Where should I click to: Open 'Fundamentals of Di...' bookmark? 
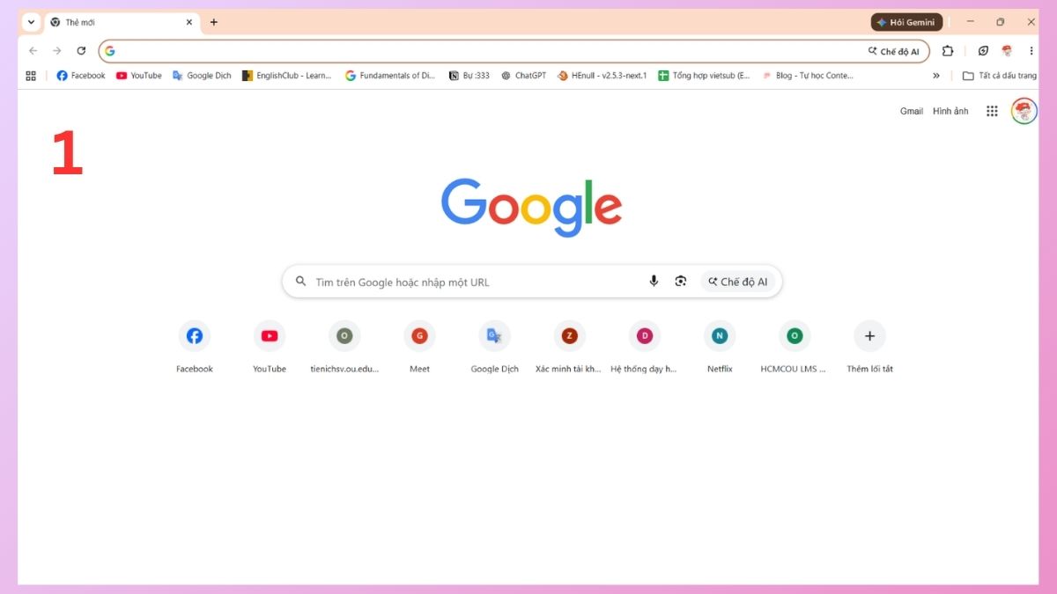tap(390, 76)
